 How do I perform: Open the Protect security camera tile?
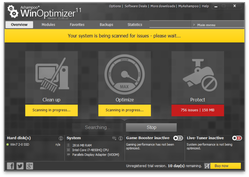click(198, 78)
